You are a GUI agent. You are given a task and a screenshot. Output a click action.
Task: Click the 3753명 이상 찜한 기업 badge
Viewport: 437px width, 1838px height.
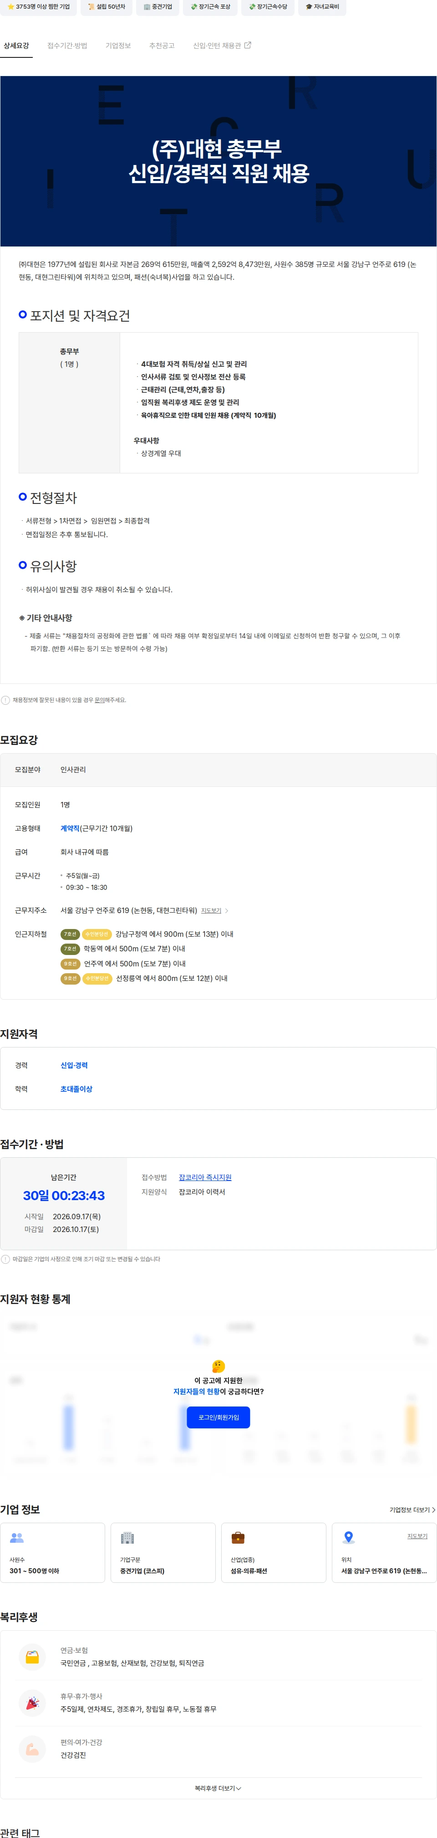coord(39,7)
